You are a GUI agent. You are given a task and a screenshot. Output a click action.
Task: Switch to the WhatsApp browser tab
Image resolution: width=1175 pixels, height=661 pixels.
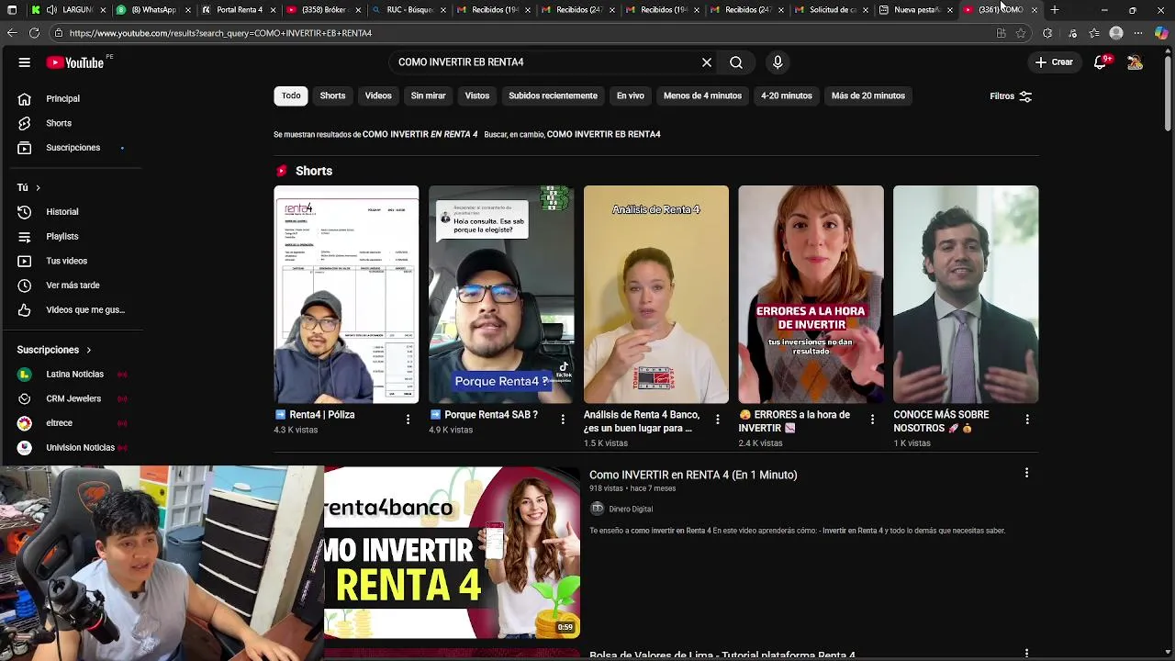pos(153,10)
